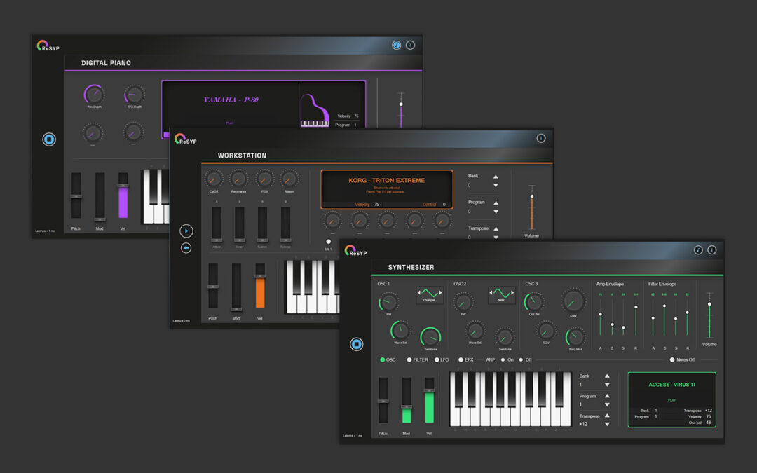Image resolution: width=757 pixels, height=473 pixels.
Task: Decrease Program value in Synthesizer window
Action: tap(607, 405)
